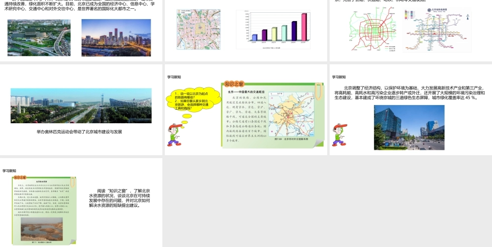This screenshot has height=247, width=492.
Task: Click 学习新知 heading on water resources slide
Action: coord(9,171)
